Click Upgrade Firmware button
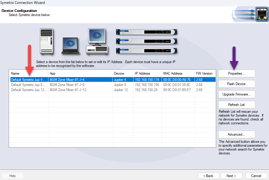Image resolution: width=269 pixels, height=180 pixels. 236,94
